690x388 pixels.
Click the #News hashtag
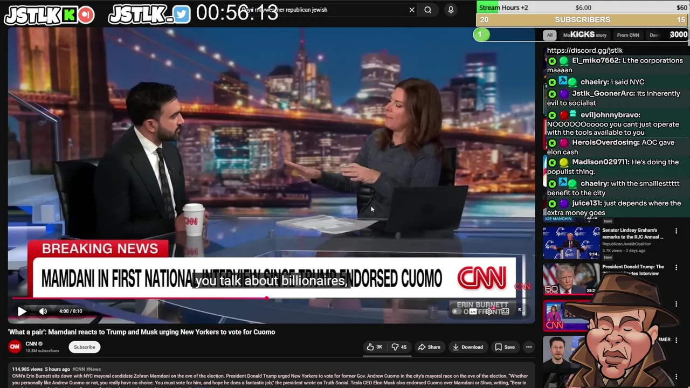[x=93, y=369]
